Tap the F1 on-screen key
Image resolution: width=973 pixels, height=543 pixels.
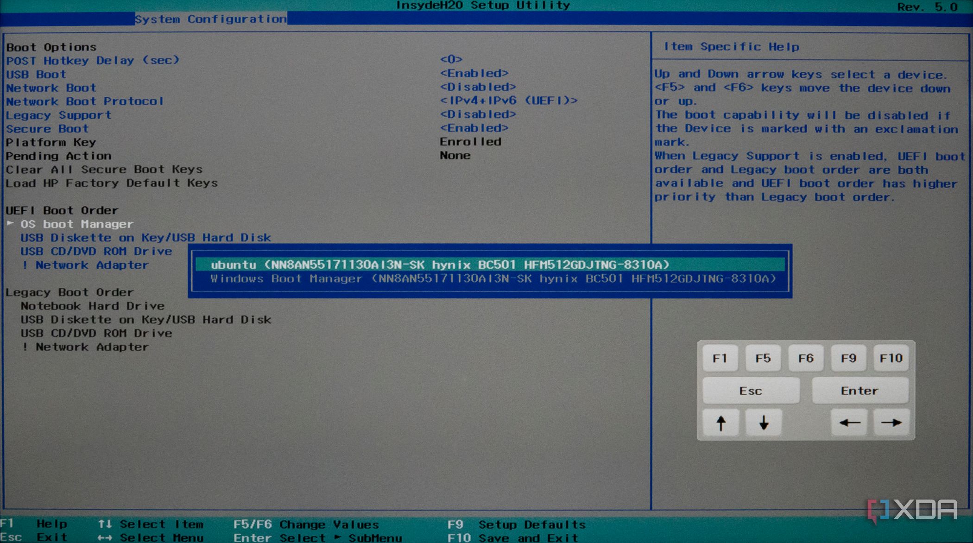[720, 358]
